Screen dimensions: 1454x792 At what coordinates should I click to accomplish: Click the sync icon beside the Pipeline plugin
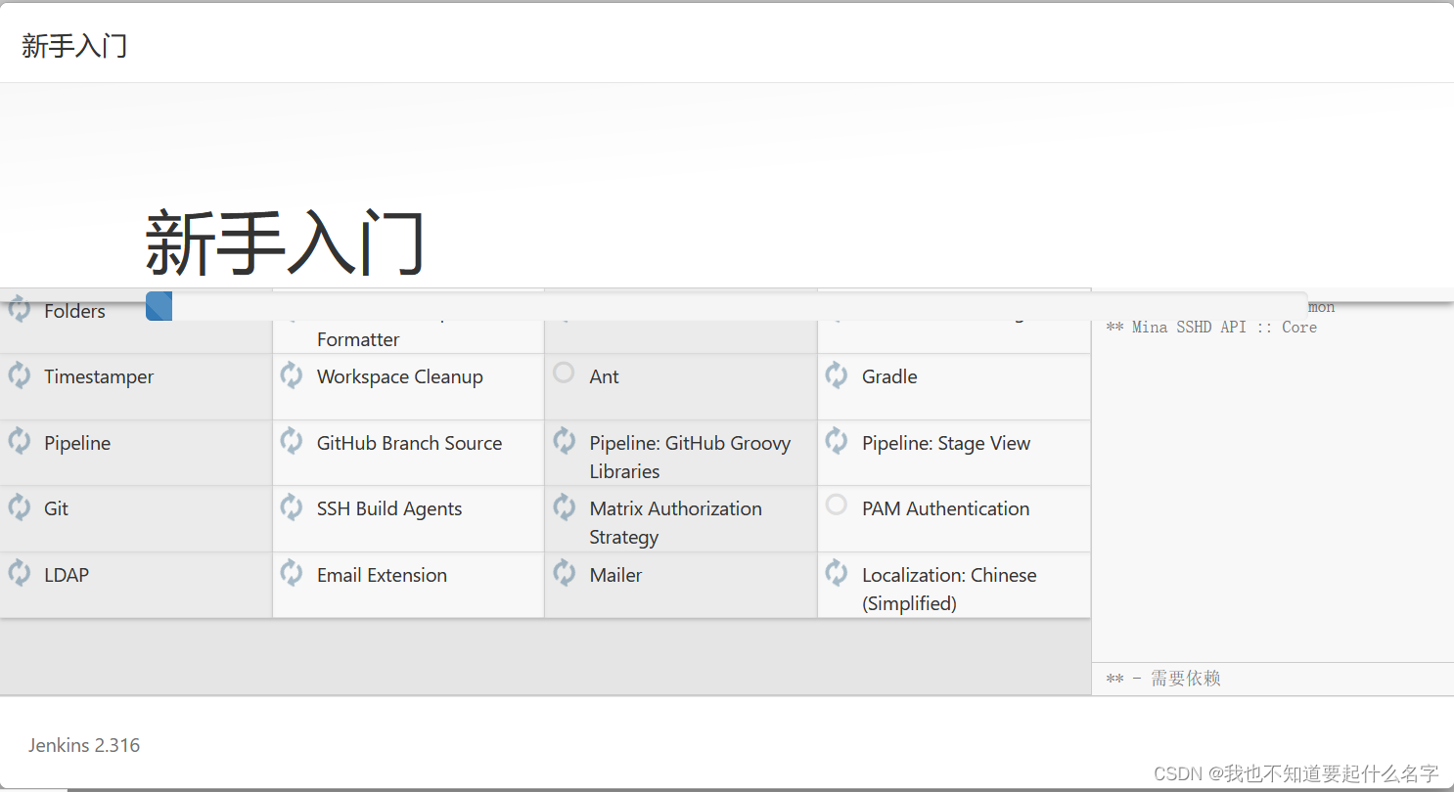pos(20,442)
